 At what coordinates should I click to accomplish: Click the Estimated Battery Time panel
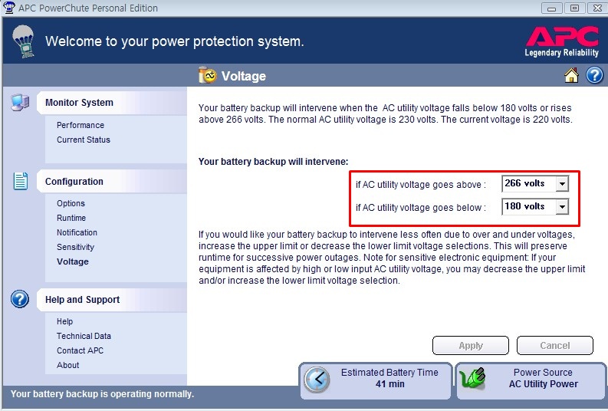[x=376, y=381]
